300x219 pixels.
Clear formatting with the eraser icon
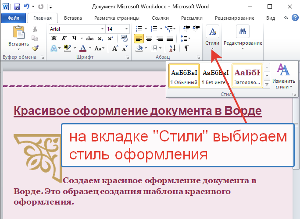pyautogui.click(x=125, y=39)
